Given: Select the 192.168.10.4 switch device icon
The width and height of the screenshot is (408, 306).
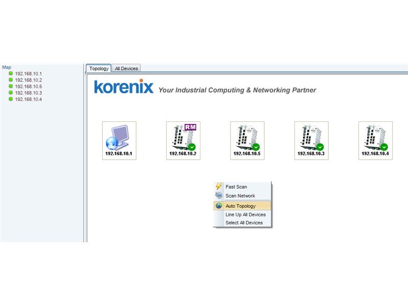Looking at the screenshot, I should 375,141.
